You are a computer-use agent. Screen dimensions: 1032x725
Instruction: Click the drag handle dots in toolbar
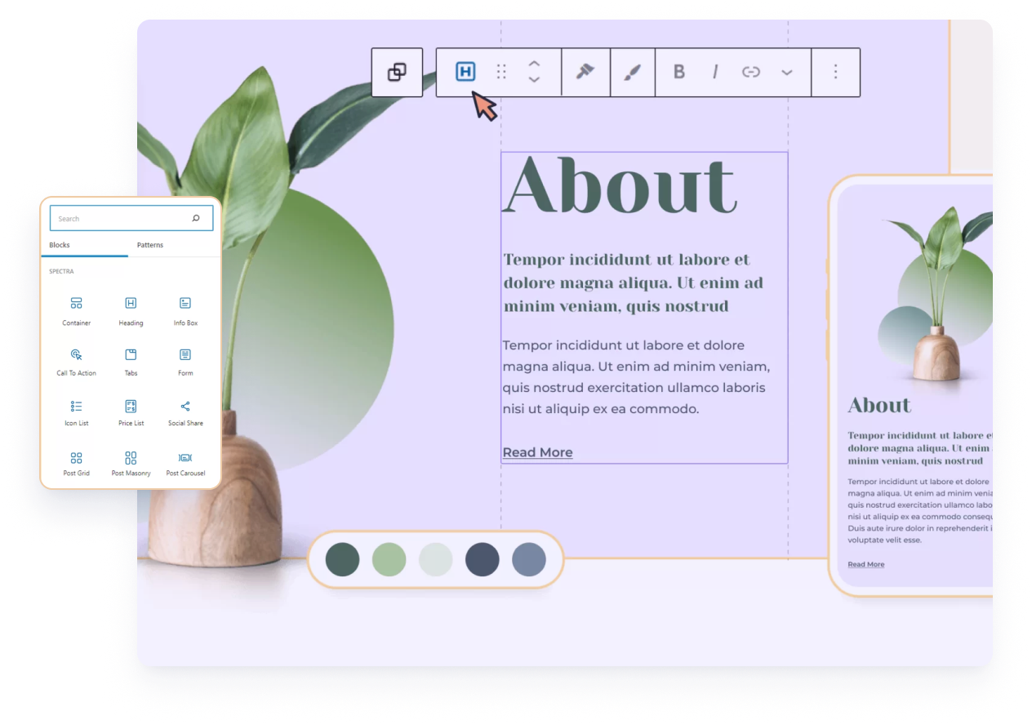tap(501, 72)
